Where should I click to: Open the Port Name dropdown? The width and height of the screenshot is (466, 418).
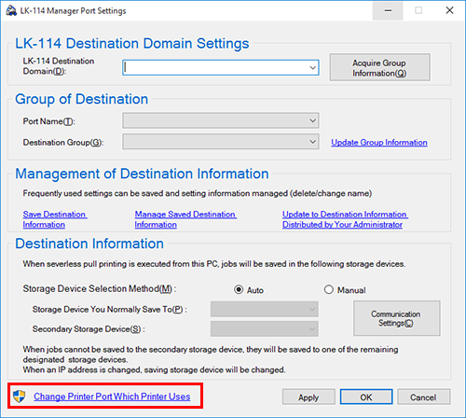pyautogui.click(x=221, y=120)
